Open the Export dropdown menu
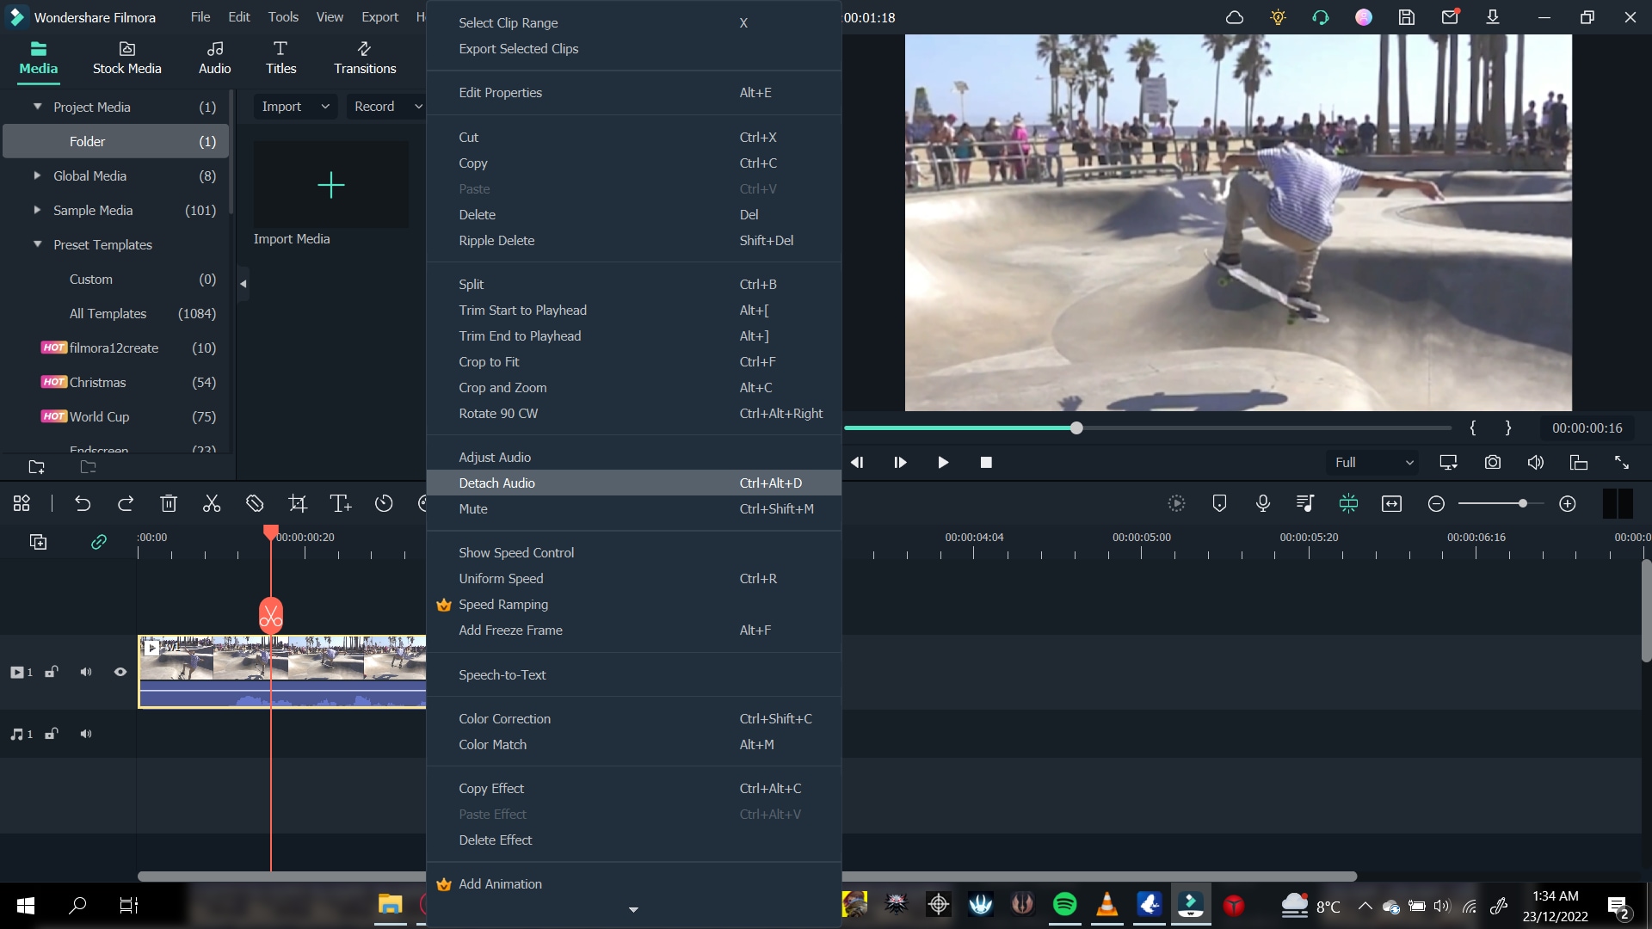Image resolution: width=1652 pixels, height=929 pixels. pos(377,15)
